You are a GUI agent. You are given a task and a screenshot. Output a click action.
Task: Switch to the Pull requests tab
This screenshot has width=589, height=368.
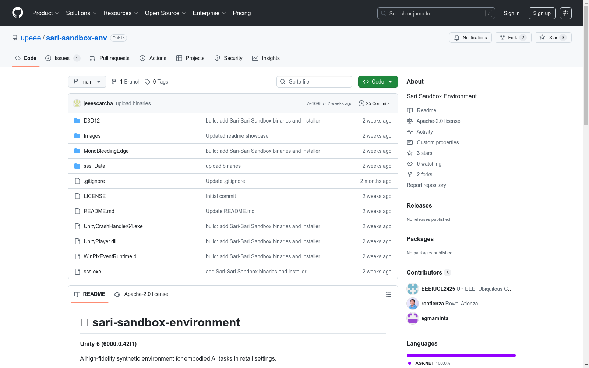coord(110,58)
